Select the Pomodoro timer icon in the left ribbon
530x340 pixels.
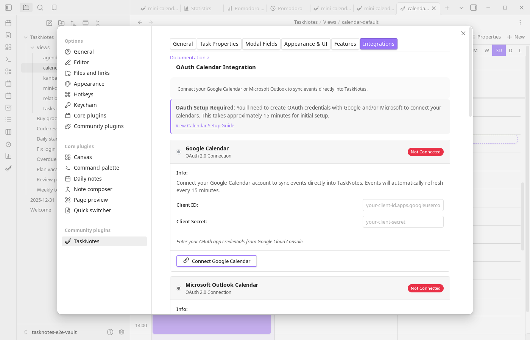8,144
